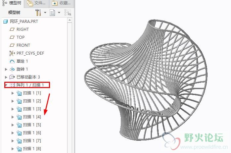Open dropdown arrow beside list icon
This screenshot has width=231, height=153.
(59, 13)
